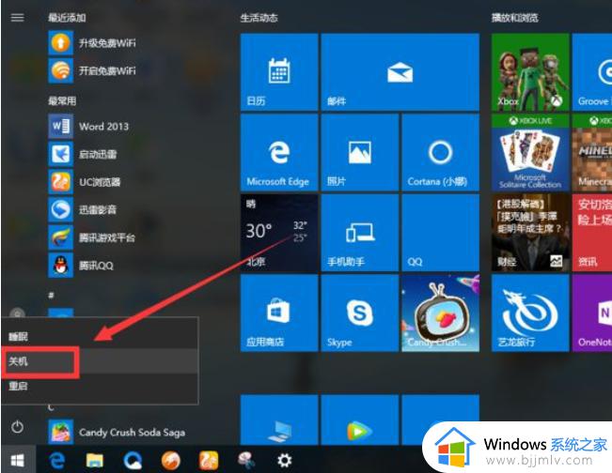Open the 资讯 news tile
Screen dimensions: 612x473
point(592,233)
